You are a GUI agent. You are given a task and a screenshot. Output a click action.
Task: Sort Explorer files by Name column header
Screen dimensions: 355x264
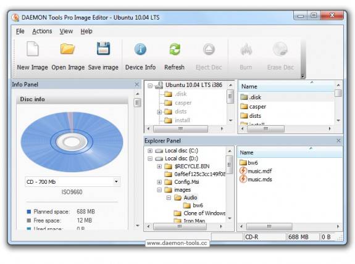pos(290,152)
